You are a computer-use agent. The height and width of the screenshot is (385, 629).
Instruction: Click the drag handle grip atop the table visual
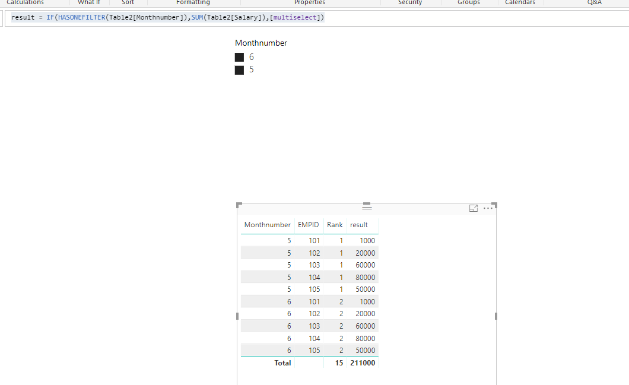tap(367, 207)
